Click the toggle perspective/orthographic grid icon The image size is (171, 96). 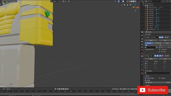coord(122,5)
